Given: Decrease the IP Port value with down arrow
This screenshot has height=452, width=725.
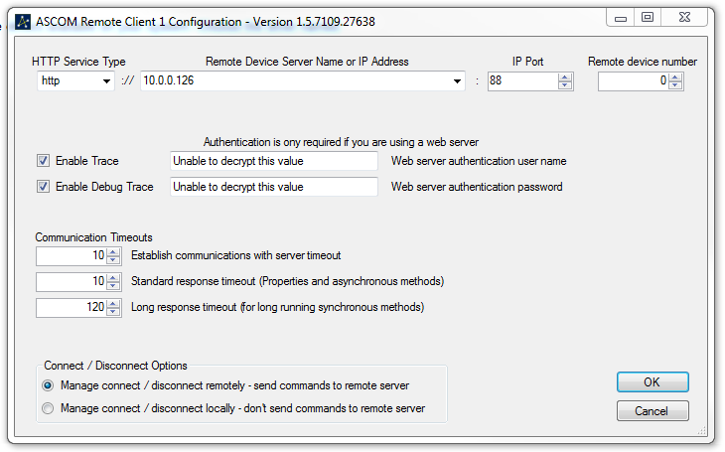Looking at the screenshot, I should 564,85.
